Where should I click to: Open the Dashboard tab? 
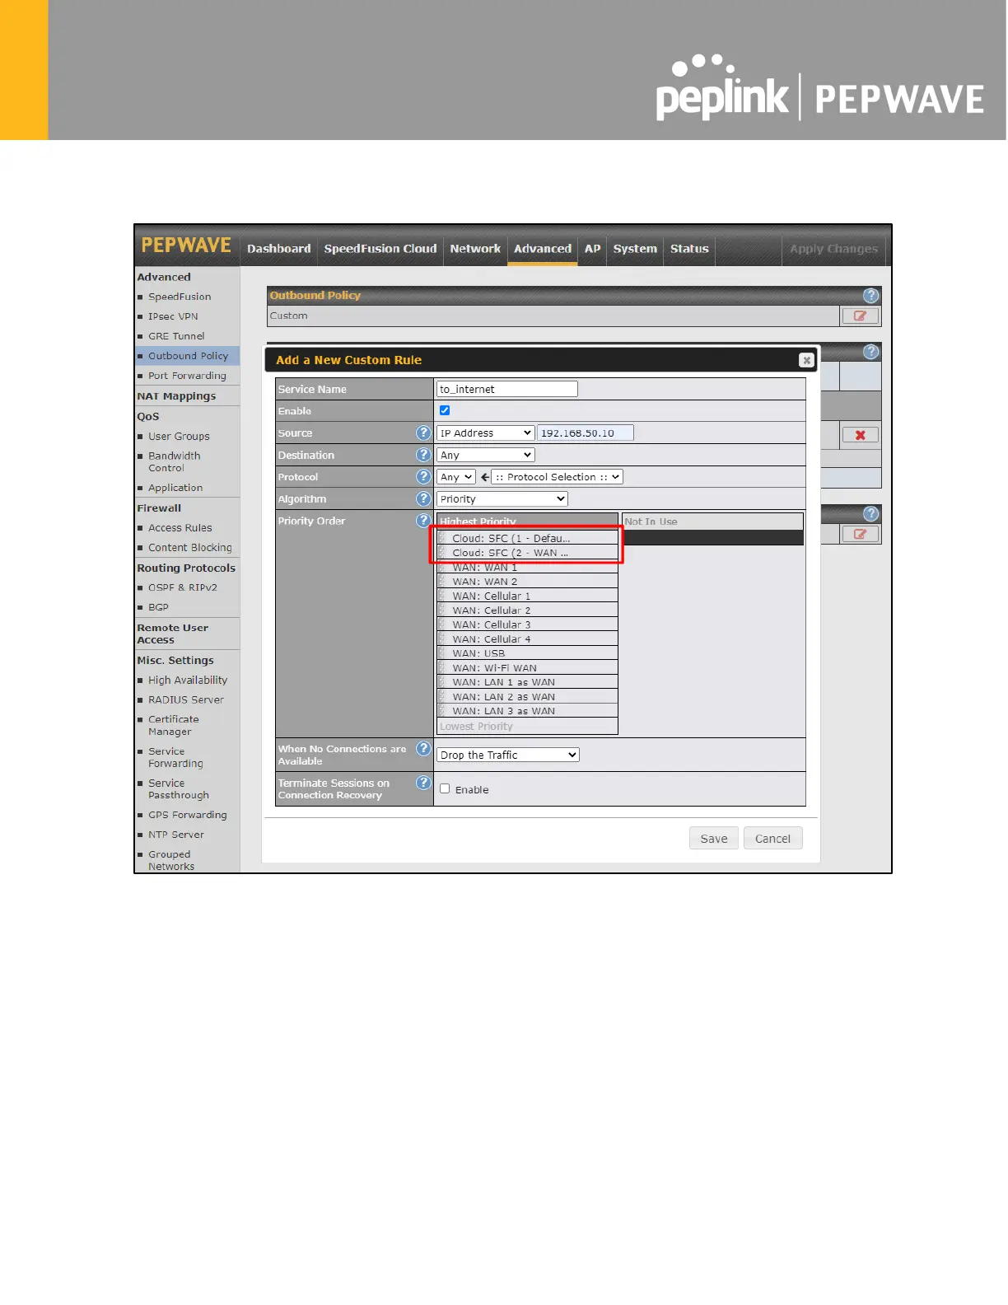coord(279,249)
